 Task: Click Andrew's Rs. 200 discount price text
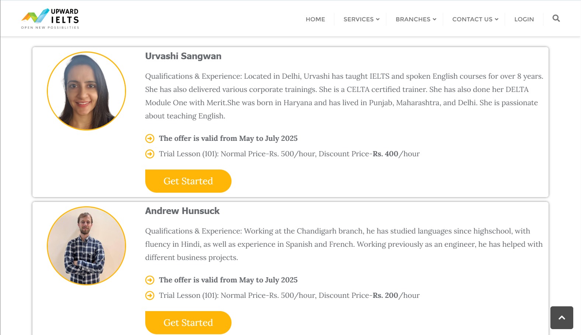[385, 296]
